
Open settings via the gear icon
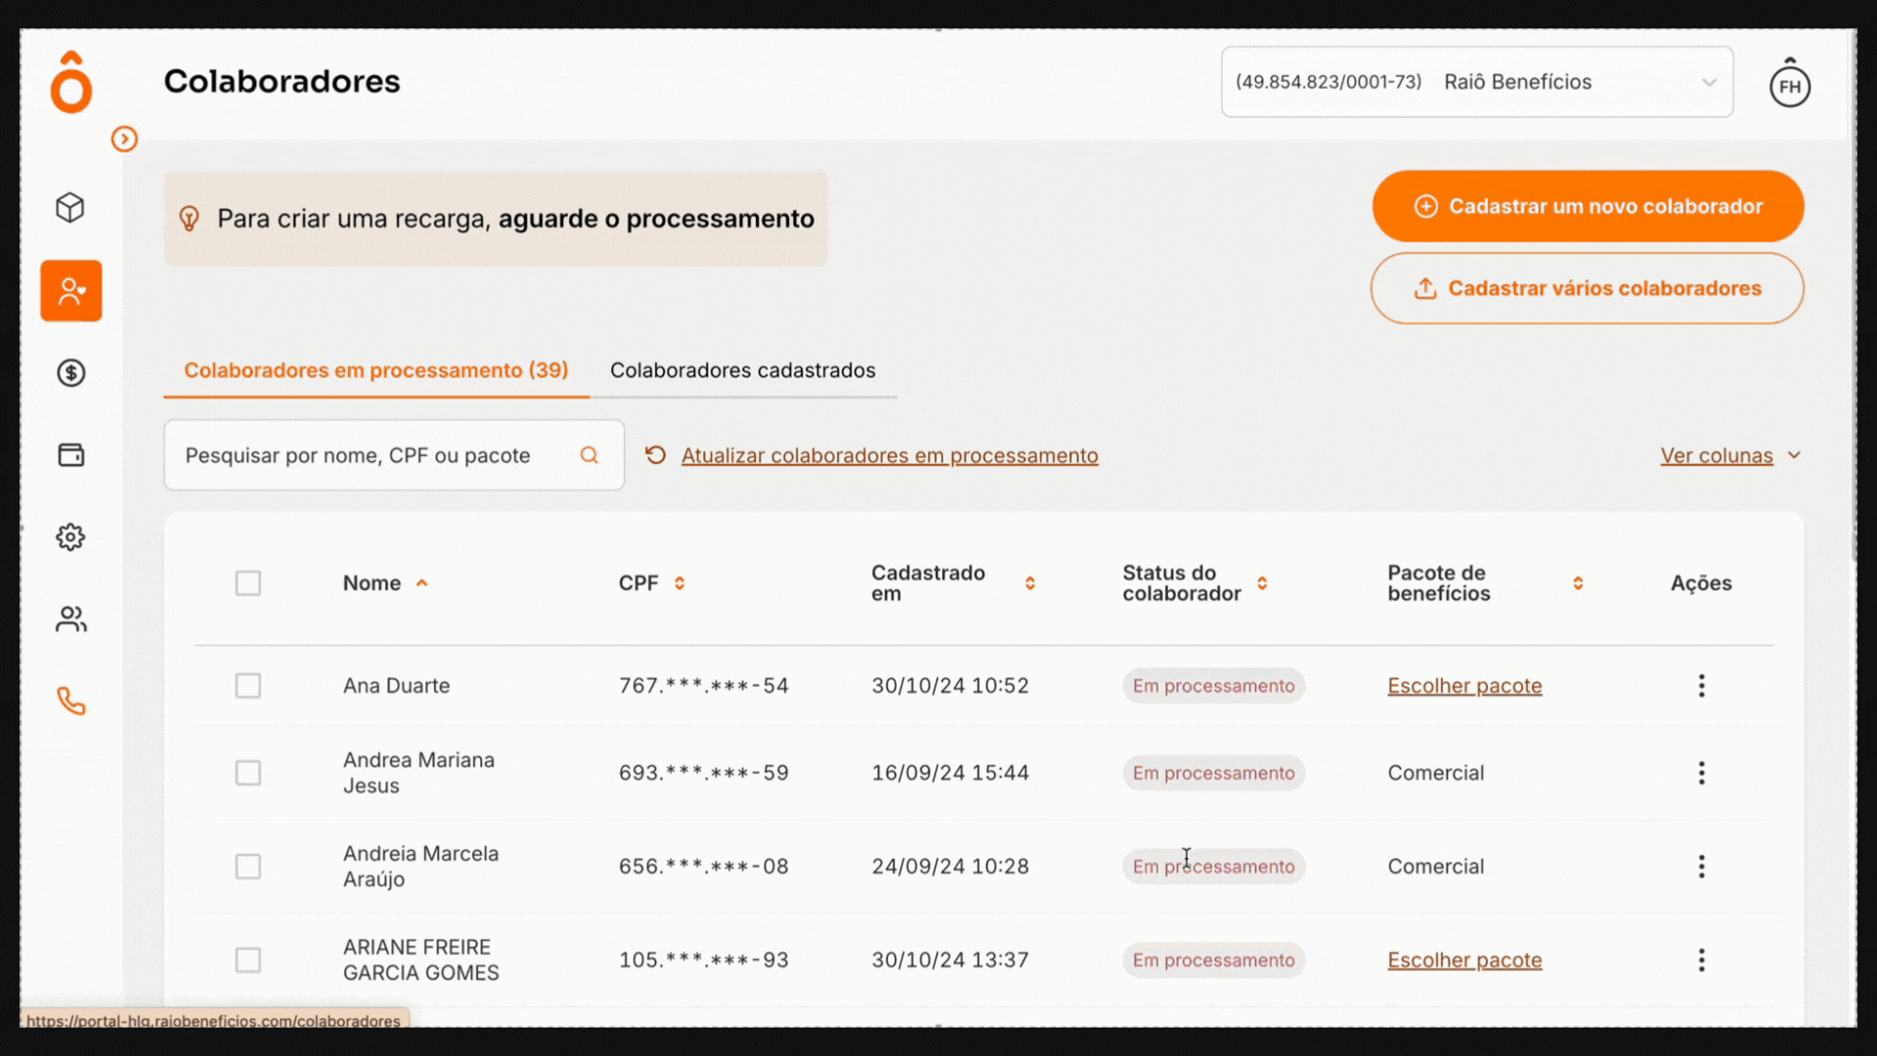click(70, 537)
